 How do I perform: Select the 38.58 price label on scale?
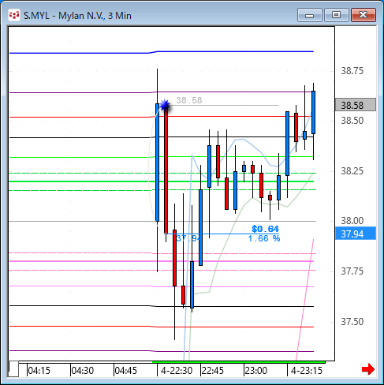coord(356,105)
